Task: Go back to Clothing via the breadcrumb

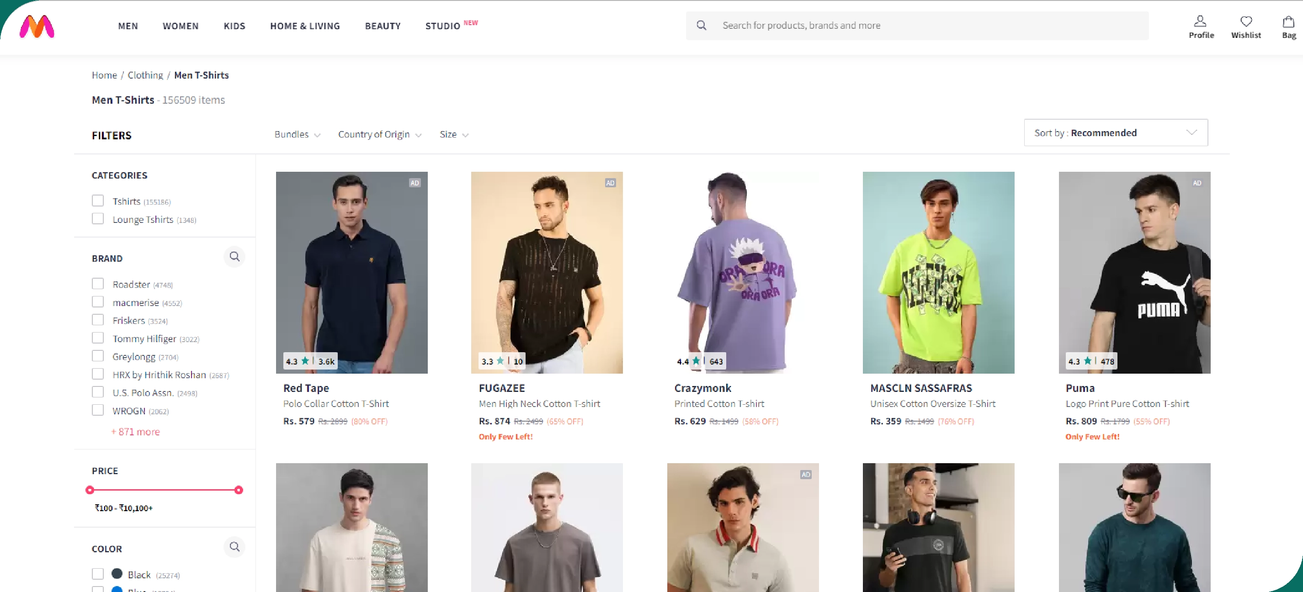Action: 145,75
